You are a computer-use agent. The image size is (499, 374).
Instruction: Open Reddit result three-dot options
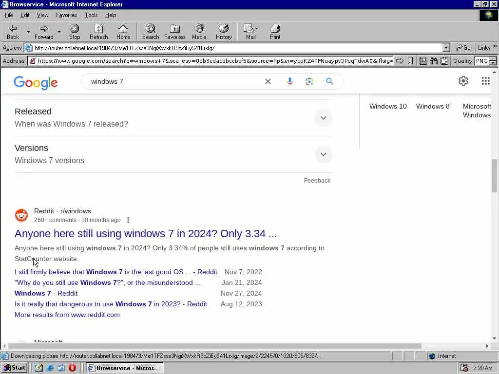(128, 220)
